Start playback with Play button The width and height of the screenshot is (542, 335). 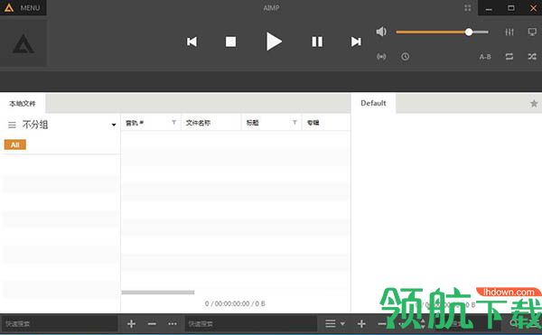pos(274,42)
